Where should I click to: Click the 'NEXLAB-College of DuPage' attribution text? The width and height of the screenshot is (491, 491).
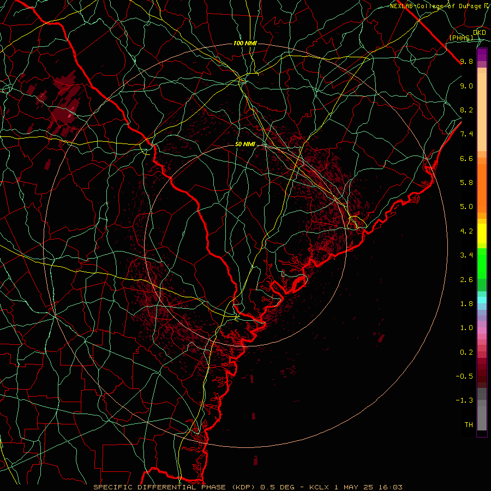click(435, 6)
